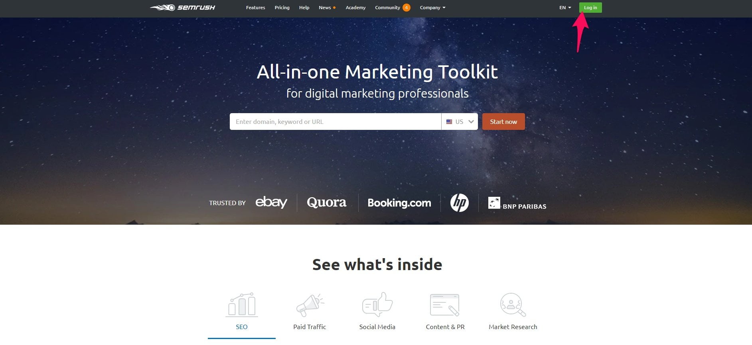Select the Social Media thumbs-up icon
Screen dimensions: 752x345
pos(377,304)
